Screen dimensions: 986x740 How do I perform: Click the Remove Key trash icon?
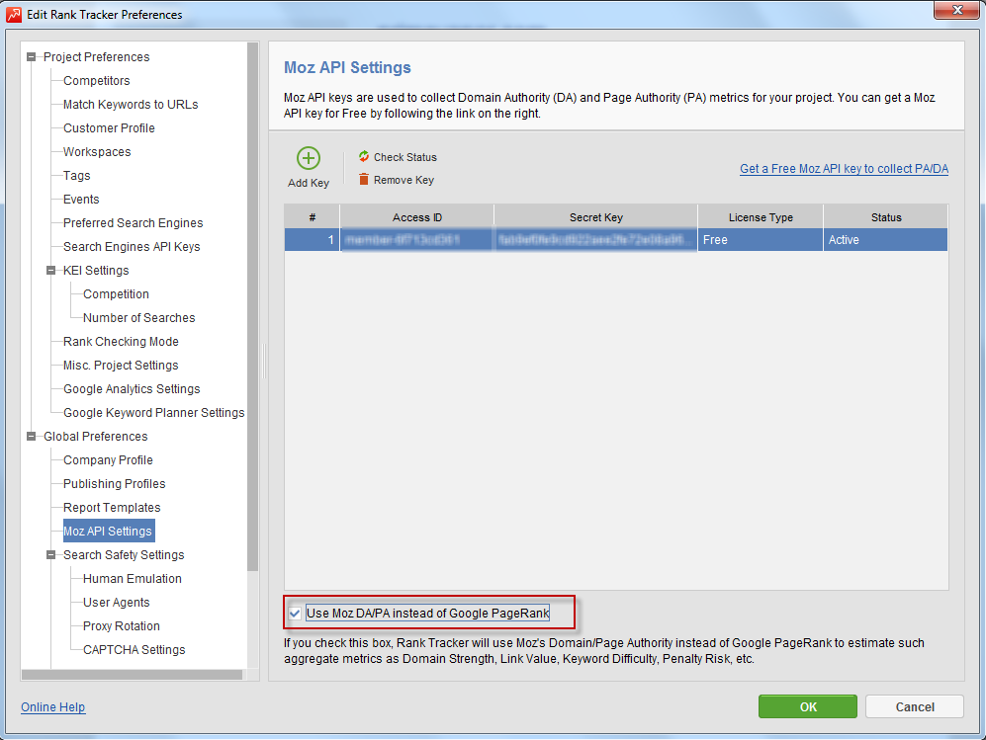click(364, 180)
